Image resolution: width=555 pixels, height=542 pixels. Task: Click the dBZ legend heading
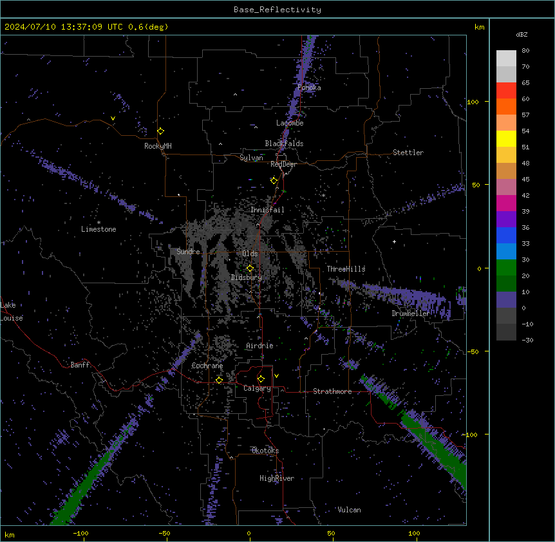(522, 35)
